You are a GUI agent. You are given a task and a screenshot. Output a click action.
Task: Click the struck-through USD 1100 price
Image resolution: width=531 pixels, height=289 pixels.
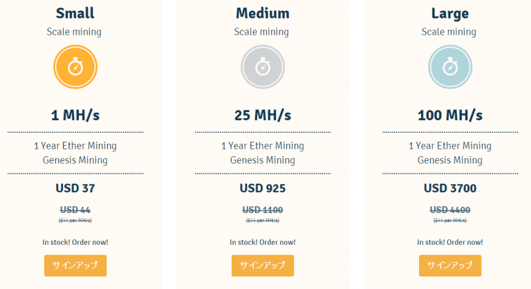point(263,210)
